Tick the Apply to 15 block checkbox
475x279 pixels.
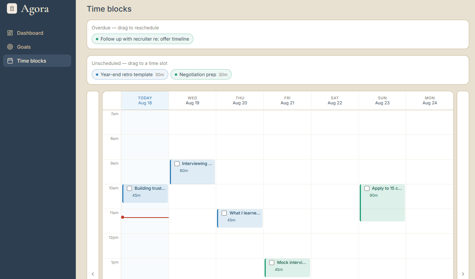[367, 189]
